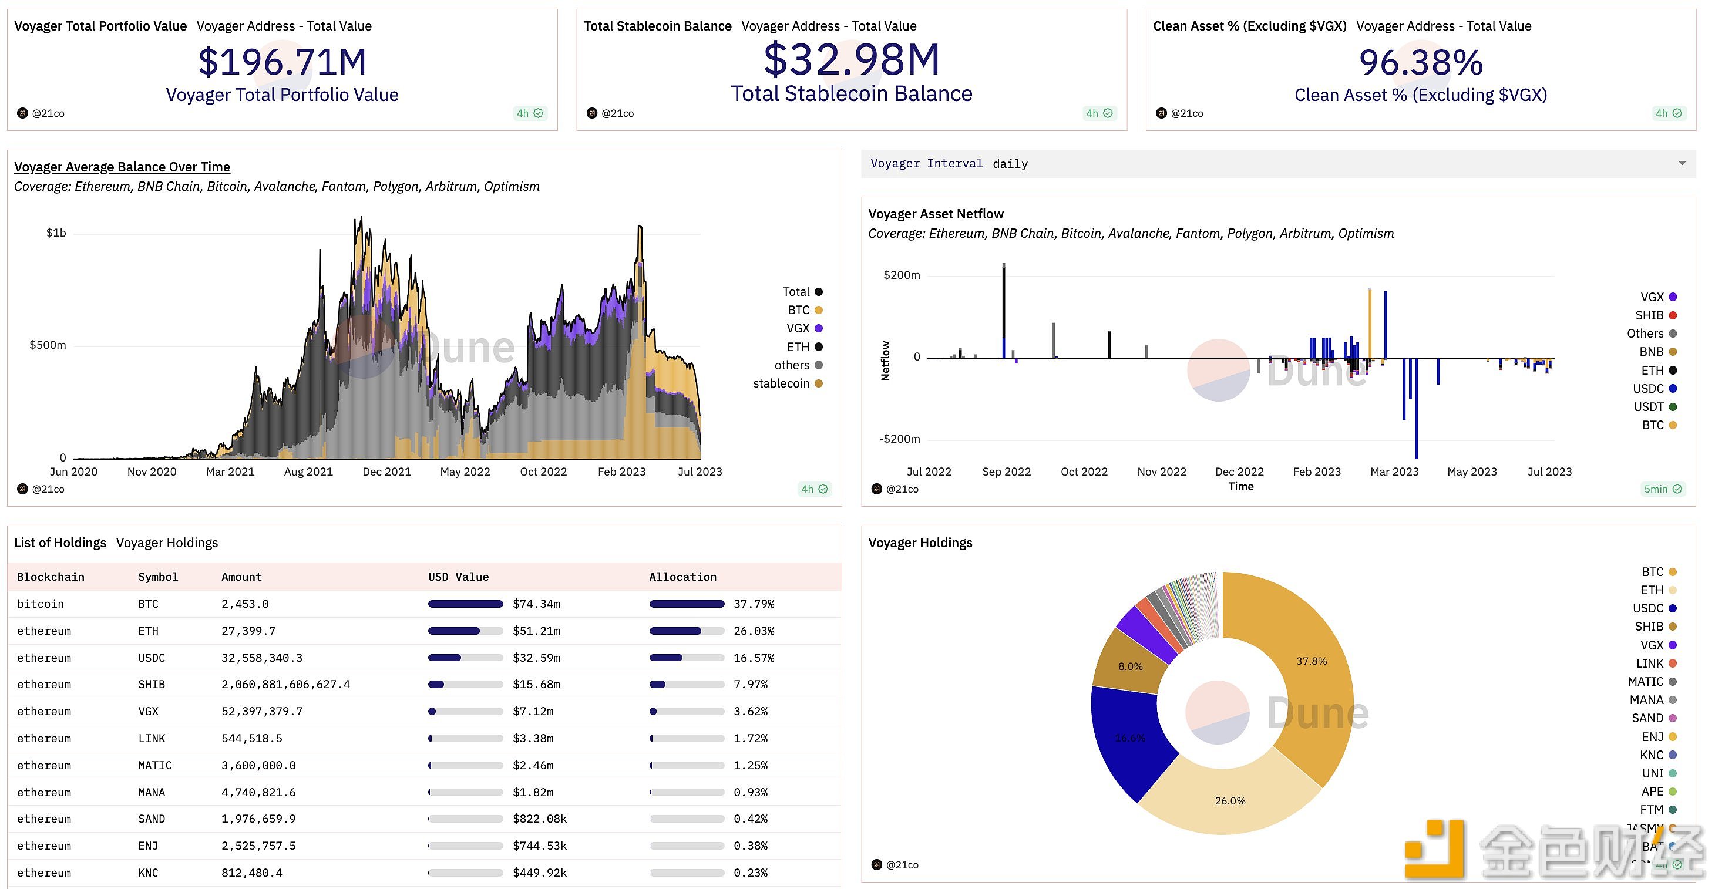Image resolution: width=1715 pixels, height=889 pixels.
Task: Sort holdings by USD Value column header
Action: [x=459, y=577]
